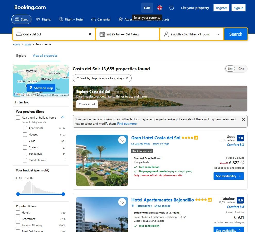Click the price info icon beside € 822
This screenshot has width=255, height=232.
pyautogui.click(x=242, y=162)
